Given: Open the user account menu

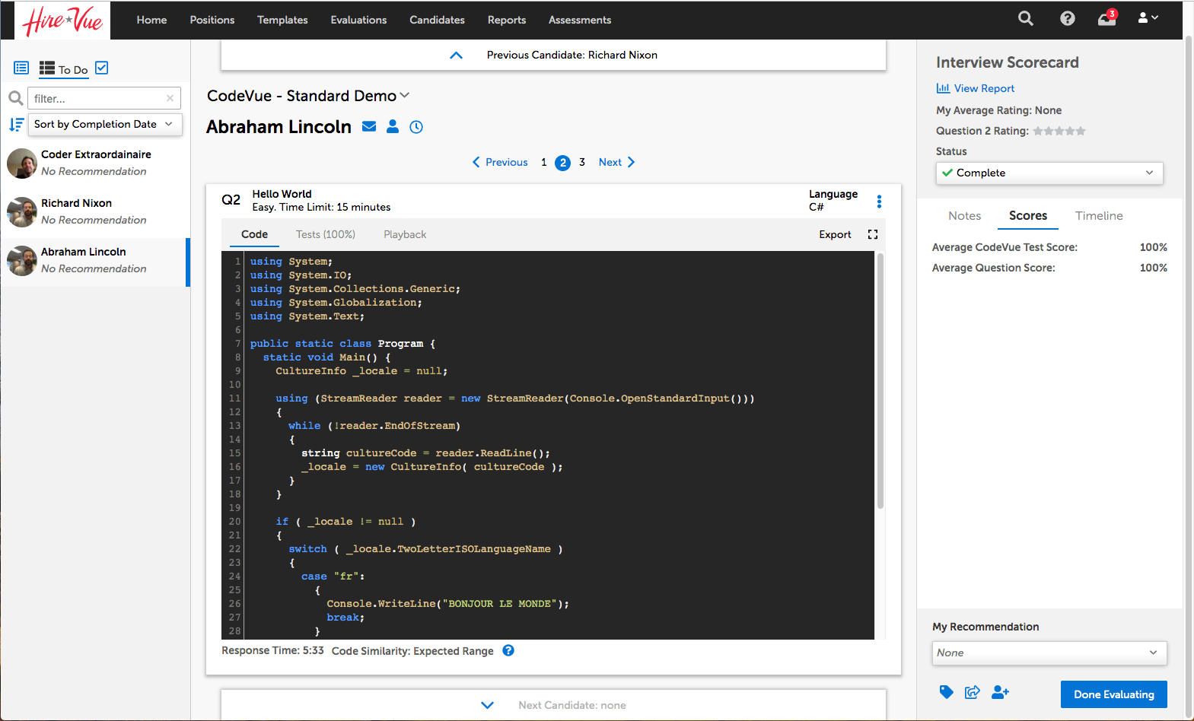Looking at the screenshot, I should (x=1148, y=17).
